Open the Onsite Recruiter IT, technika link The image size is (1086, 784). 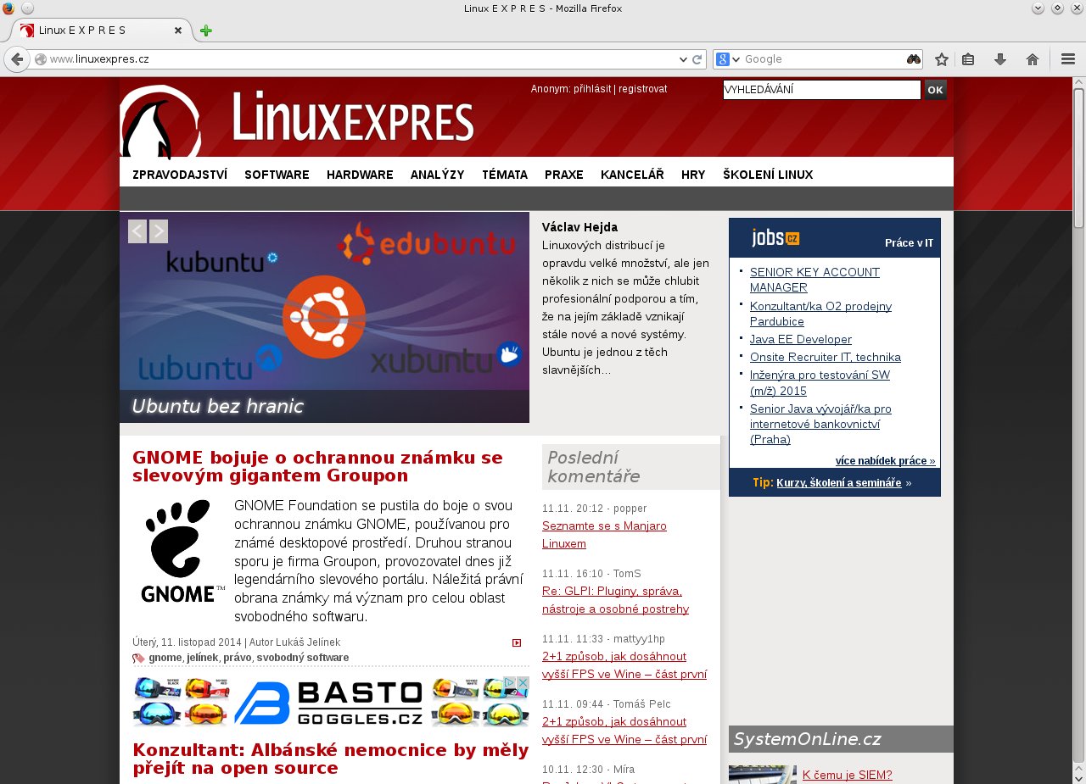click(826, 357)
